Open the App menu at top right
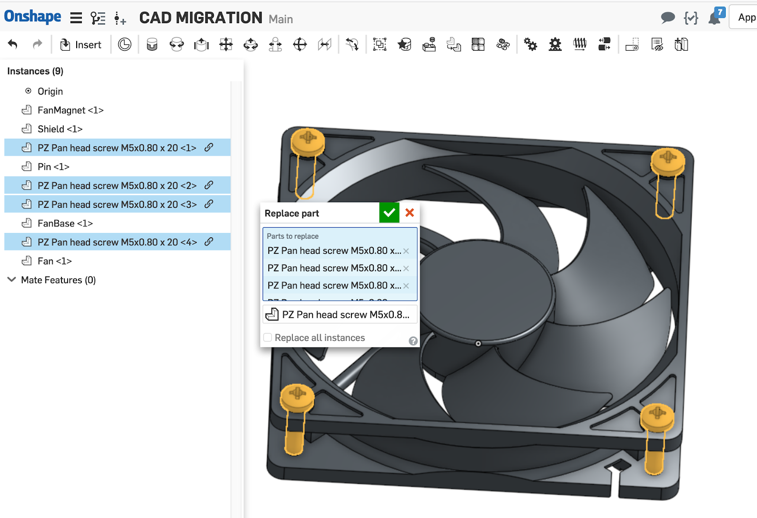The width and height of the screenshot is (757, 518). pyautogui.click(x=746, y=18)
